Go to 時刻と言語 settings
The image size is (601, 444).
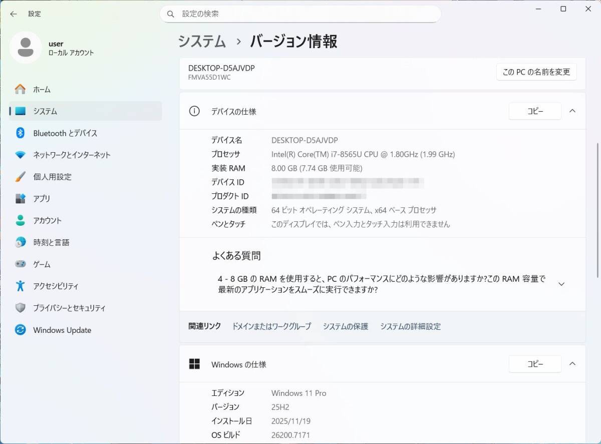click(51, 242)
